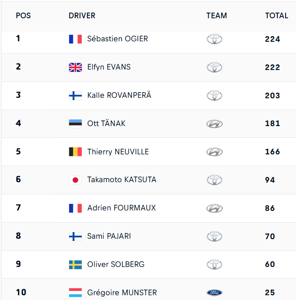Select Kalle Rovanperä's driver name
The height and width of the screenshot is (300, 296).
(x=119, y=95)
